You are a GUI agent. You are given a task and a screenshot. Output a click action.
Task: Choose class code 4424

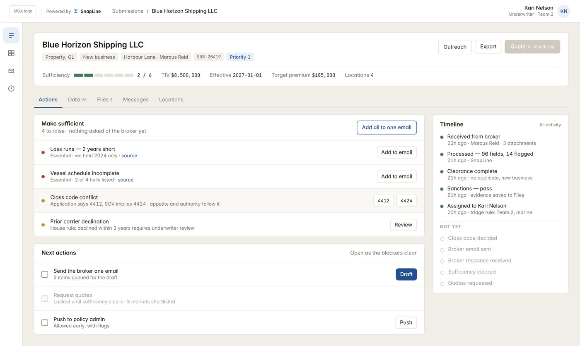(x=406, y=201)
